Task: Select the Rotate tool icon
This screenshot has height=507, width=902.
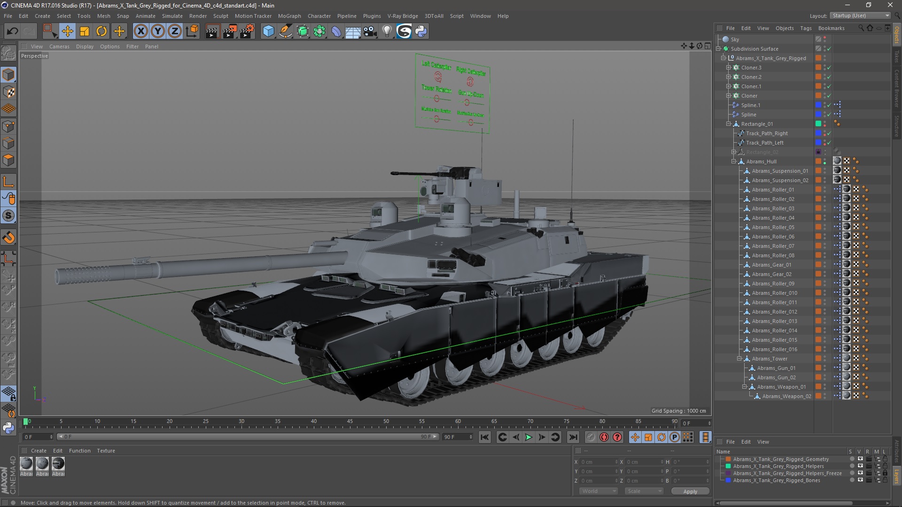Action: (101, 31)
